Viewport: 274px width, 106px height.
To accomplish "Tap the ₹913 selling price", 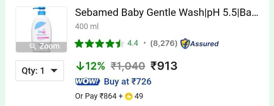I will (x=164, y=66).
